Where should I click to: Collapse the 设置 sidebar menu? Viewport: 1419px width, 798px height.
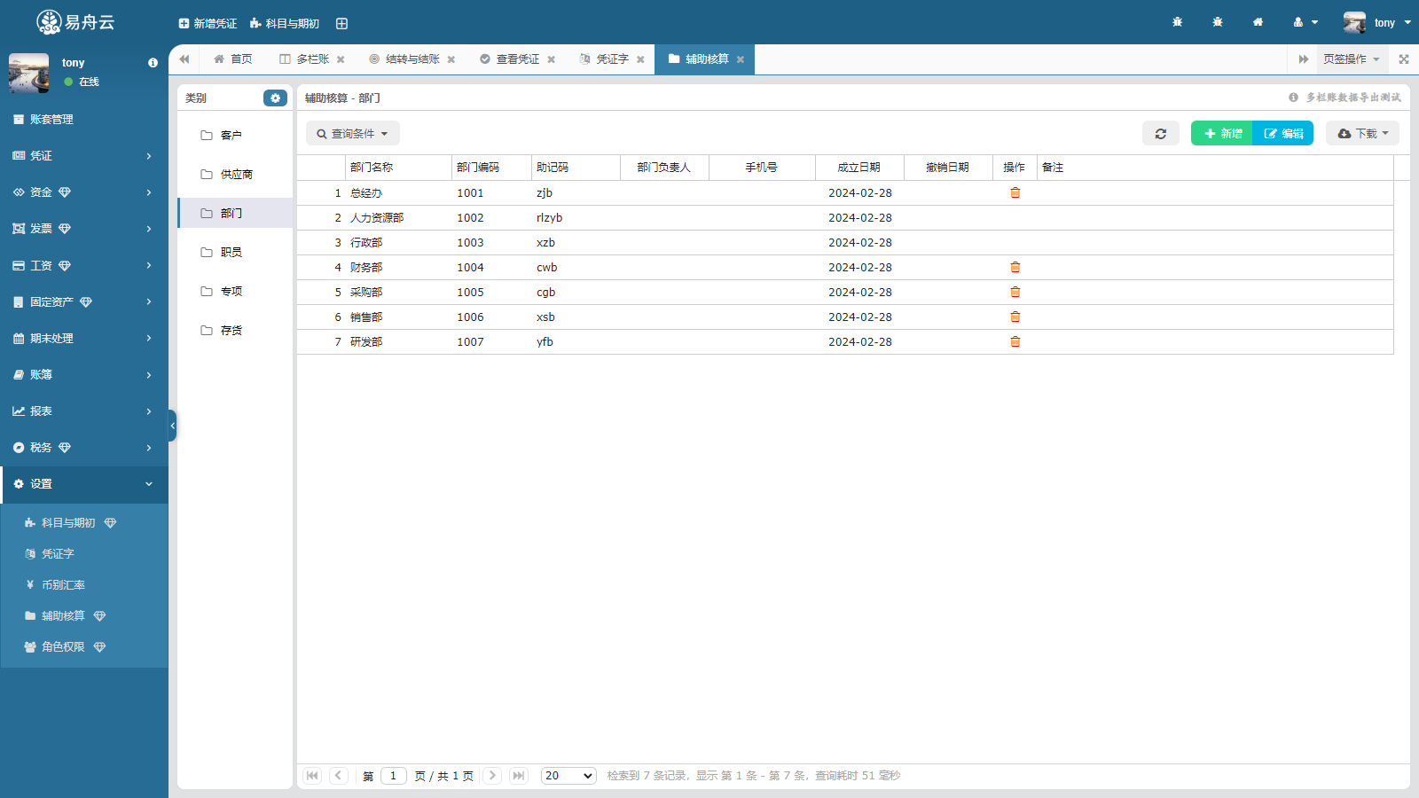[84, 484]
